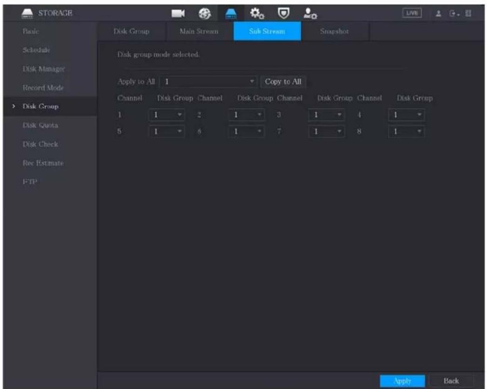This screenshot has height=389, width=487.
Task: Open FTP in the sidebar
Action: (x=30, y=181)
